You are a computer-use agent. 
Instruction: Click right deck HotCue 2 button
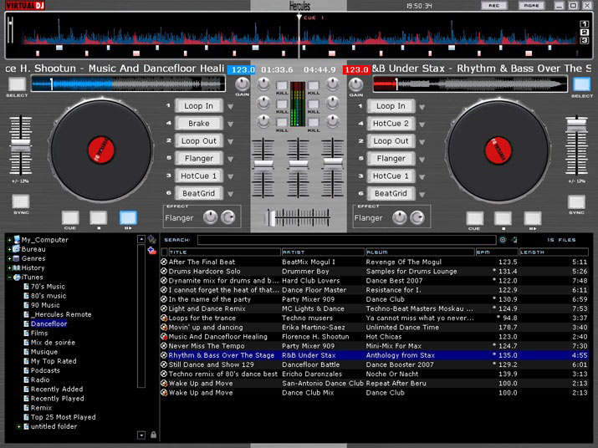click(x=391, y=124)
